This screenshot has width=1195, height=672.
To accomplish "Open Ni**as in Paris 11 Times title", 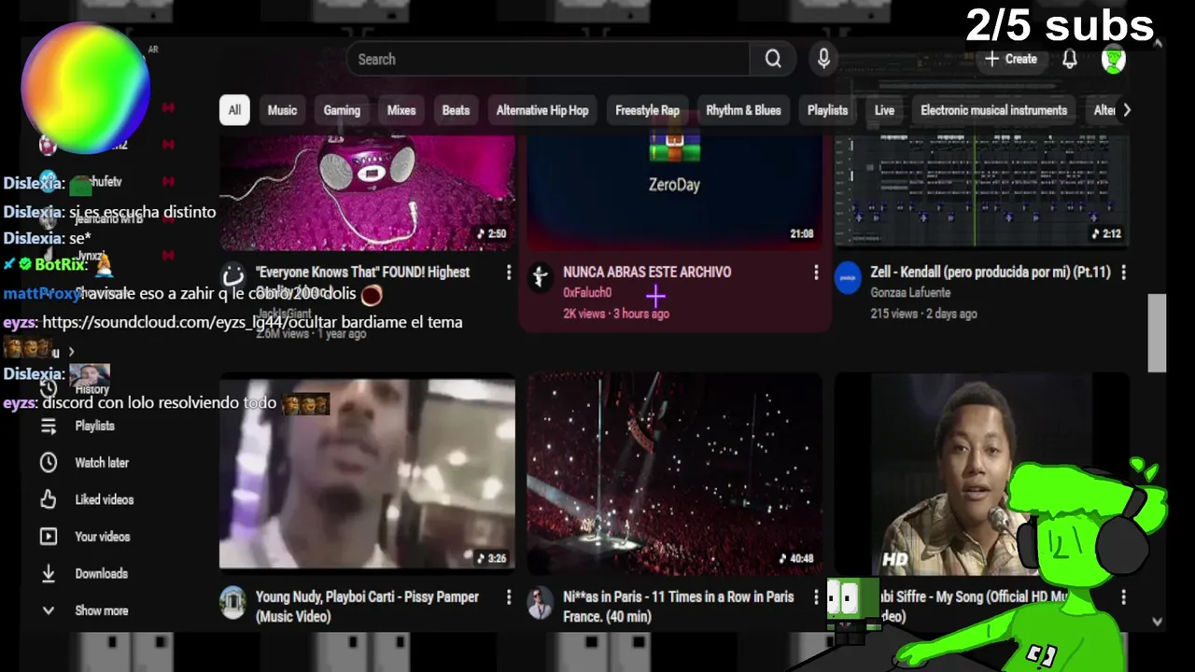I will pyautogui.click(x=679, y=607).
